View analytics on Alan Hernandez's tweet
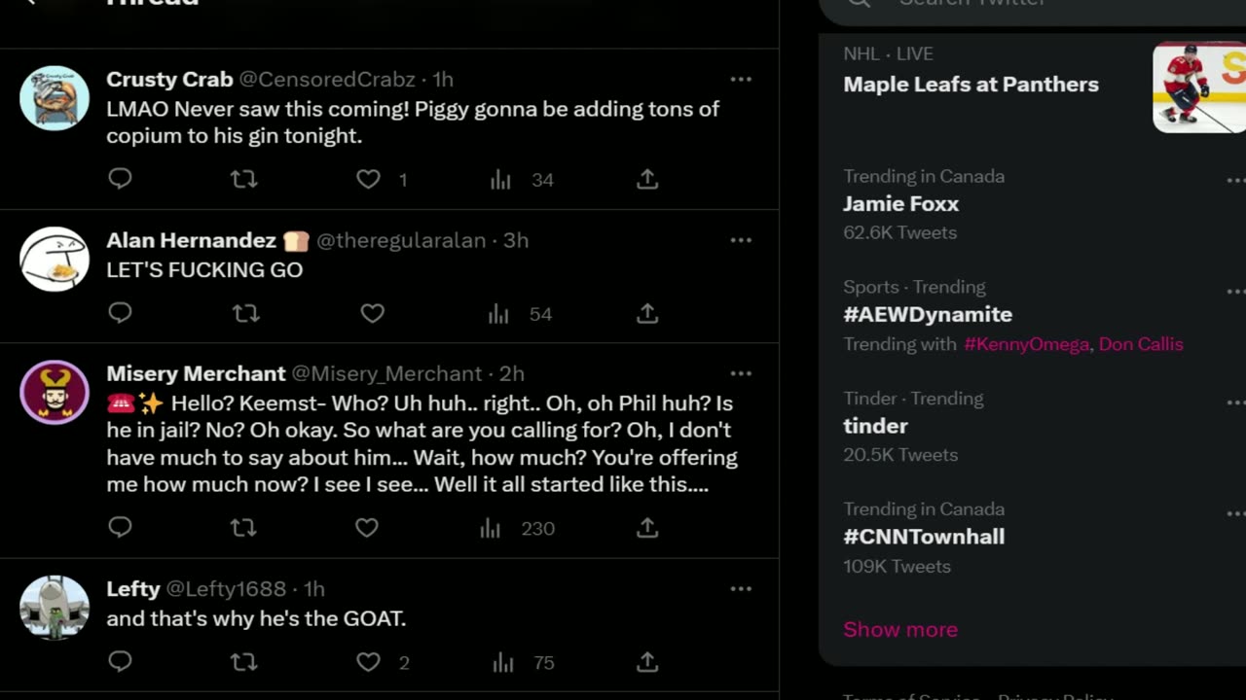 click(499, 313)
